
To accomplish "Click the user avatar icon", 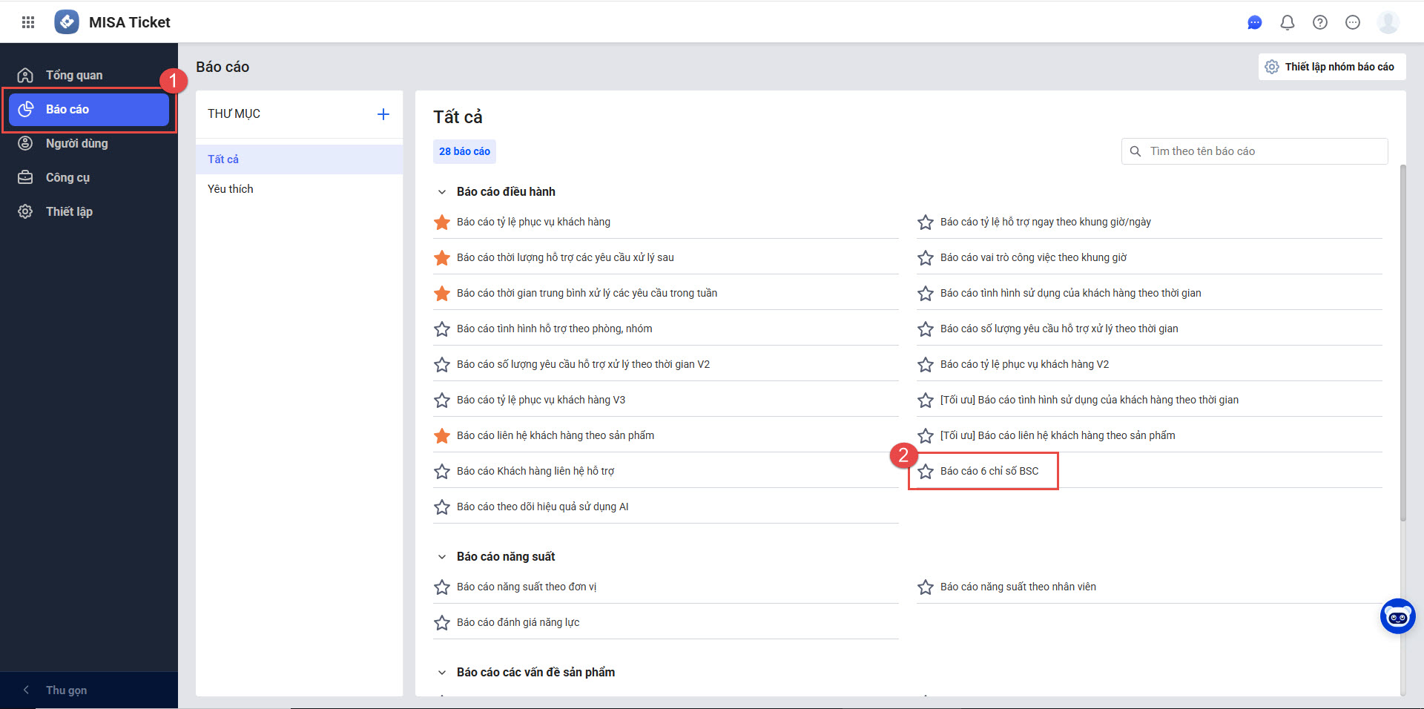I will click(x=1388, y=22).
